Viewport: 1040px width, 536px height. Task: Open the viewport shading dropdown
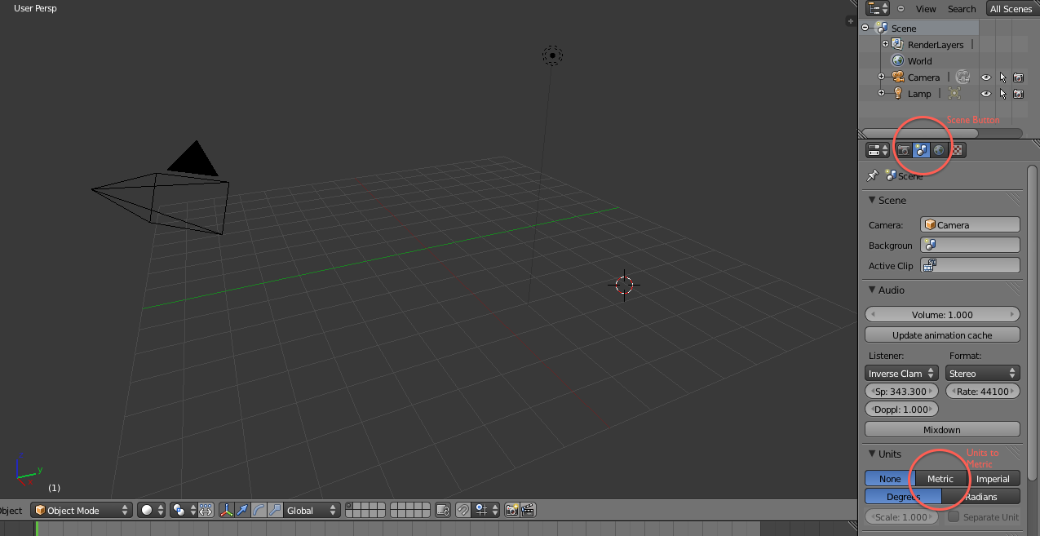[x=152, y=510]
